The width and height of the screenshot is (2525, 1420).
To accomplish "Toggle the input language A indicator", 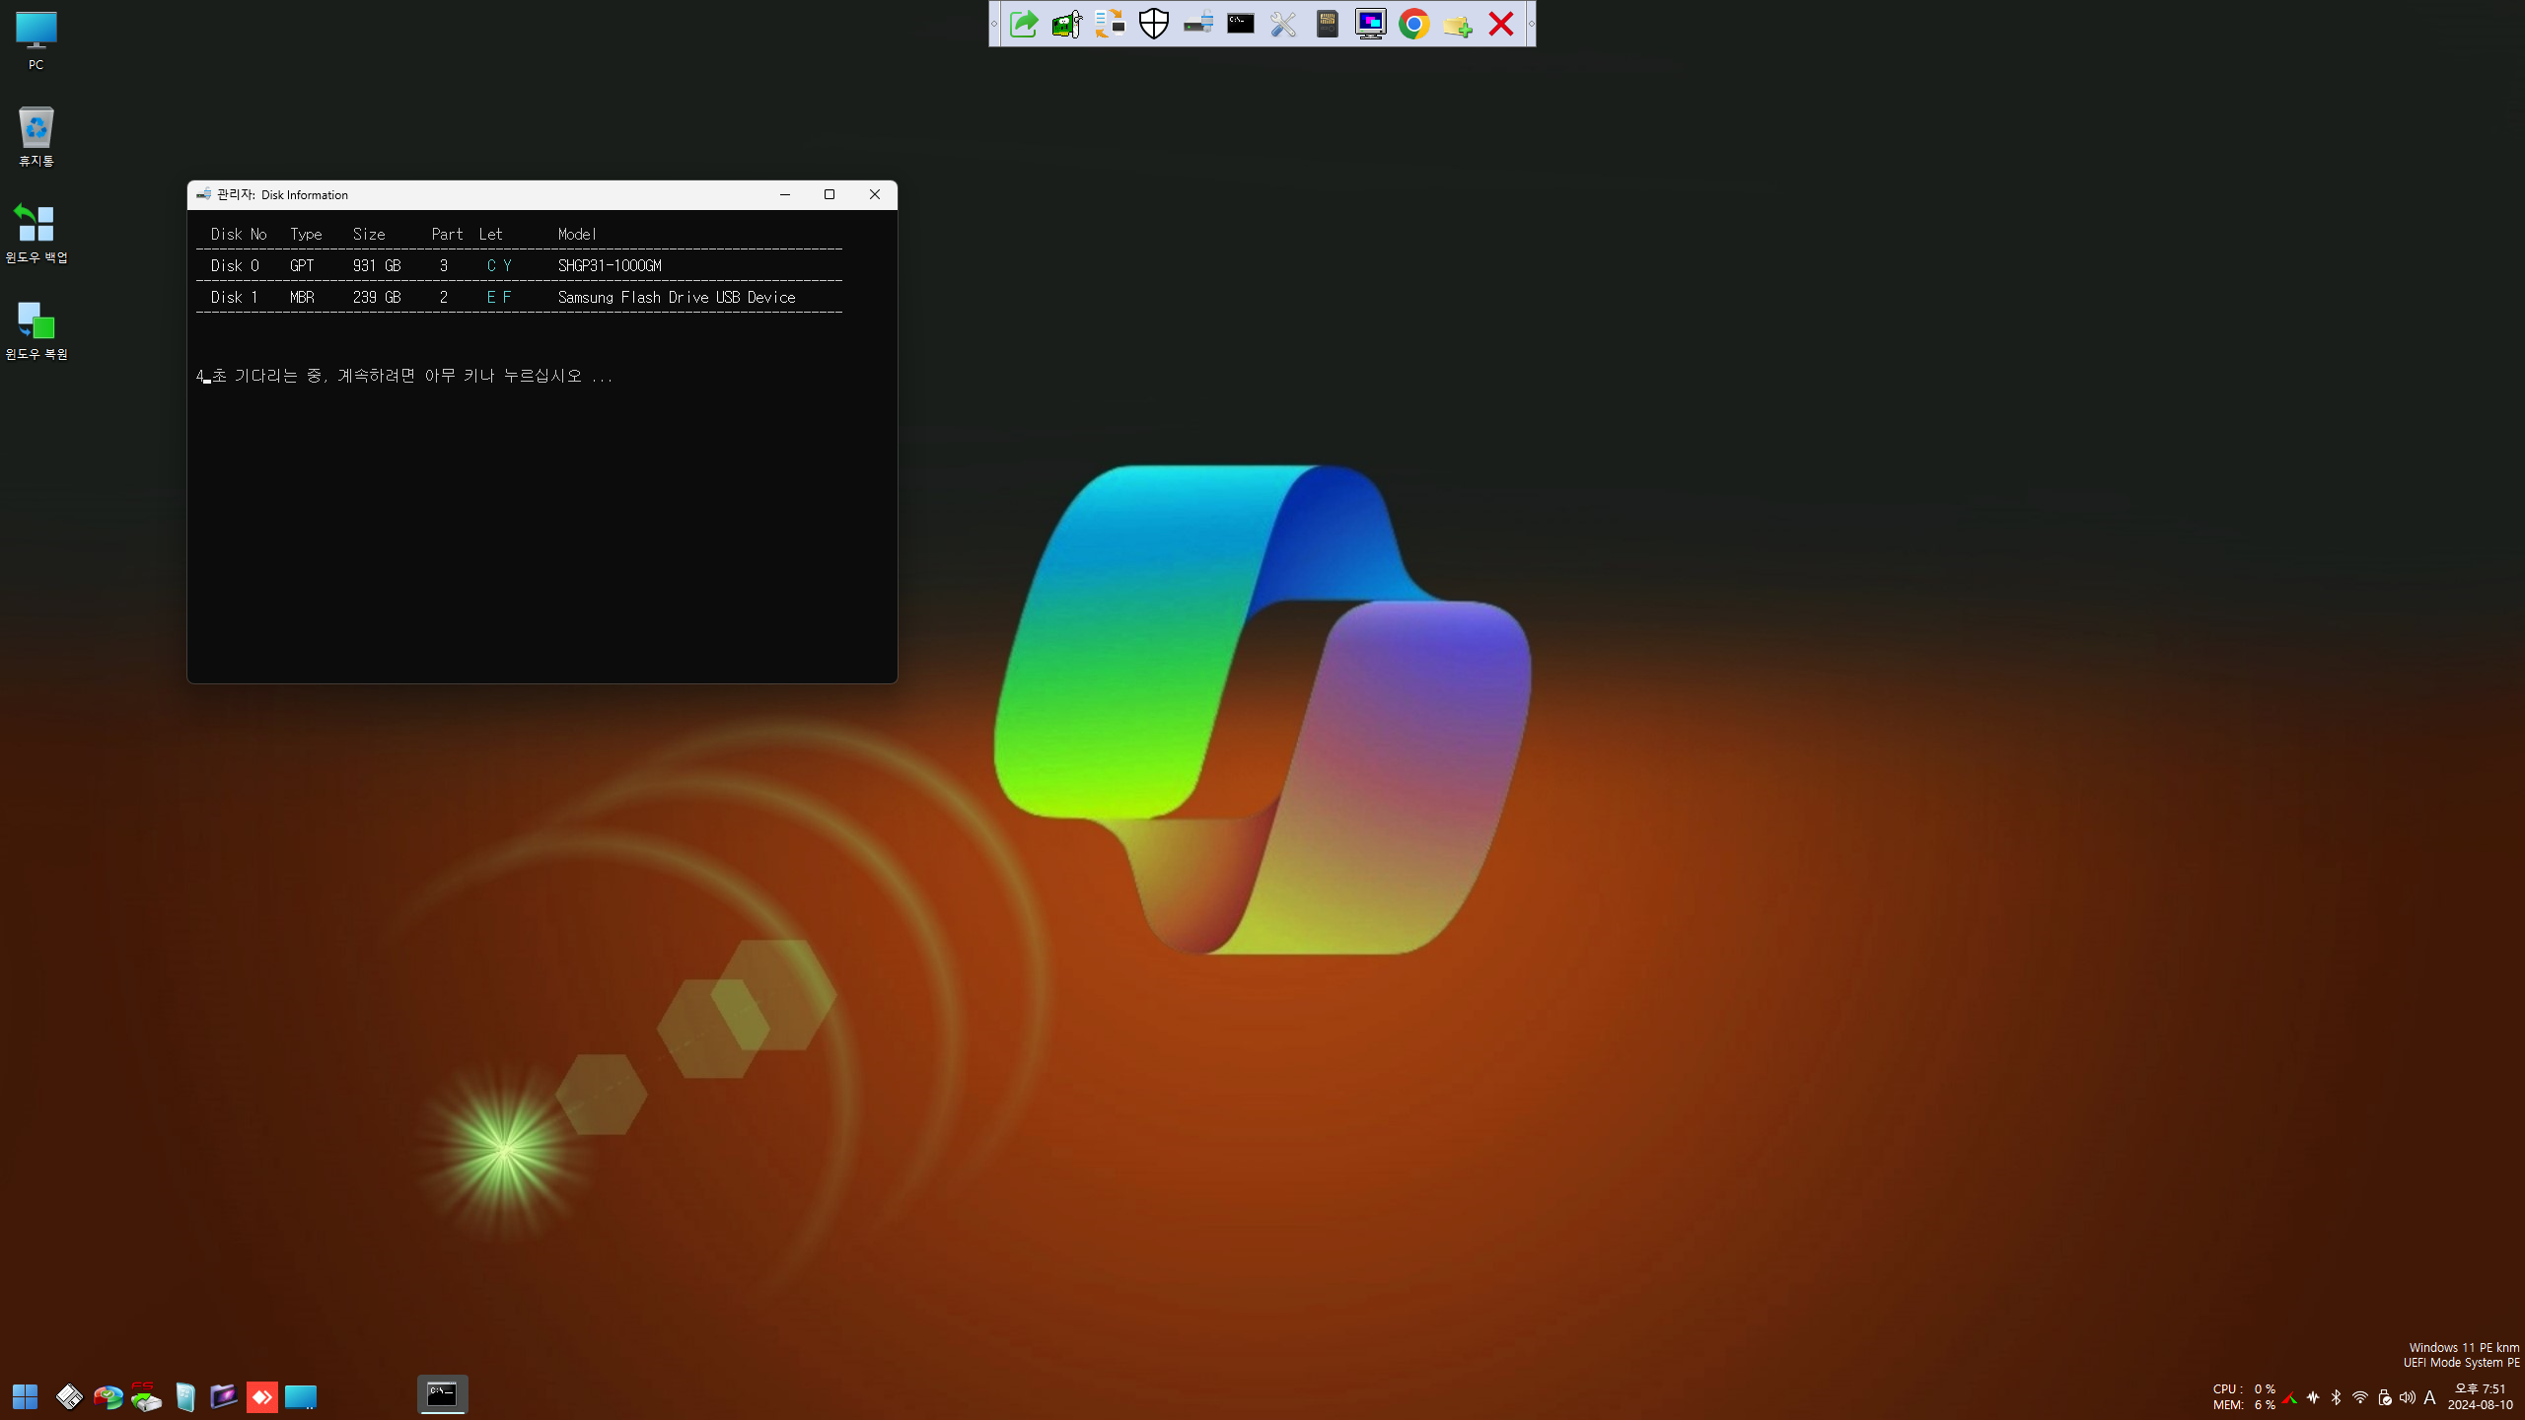I will 2429,1397.
